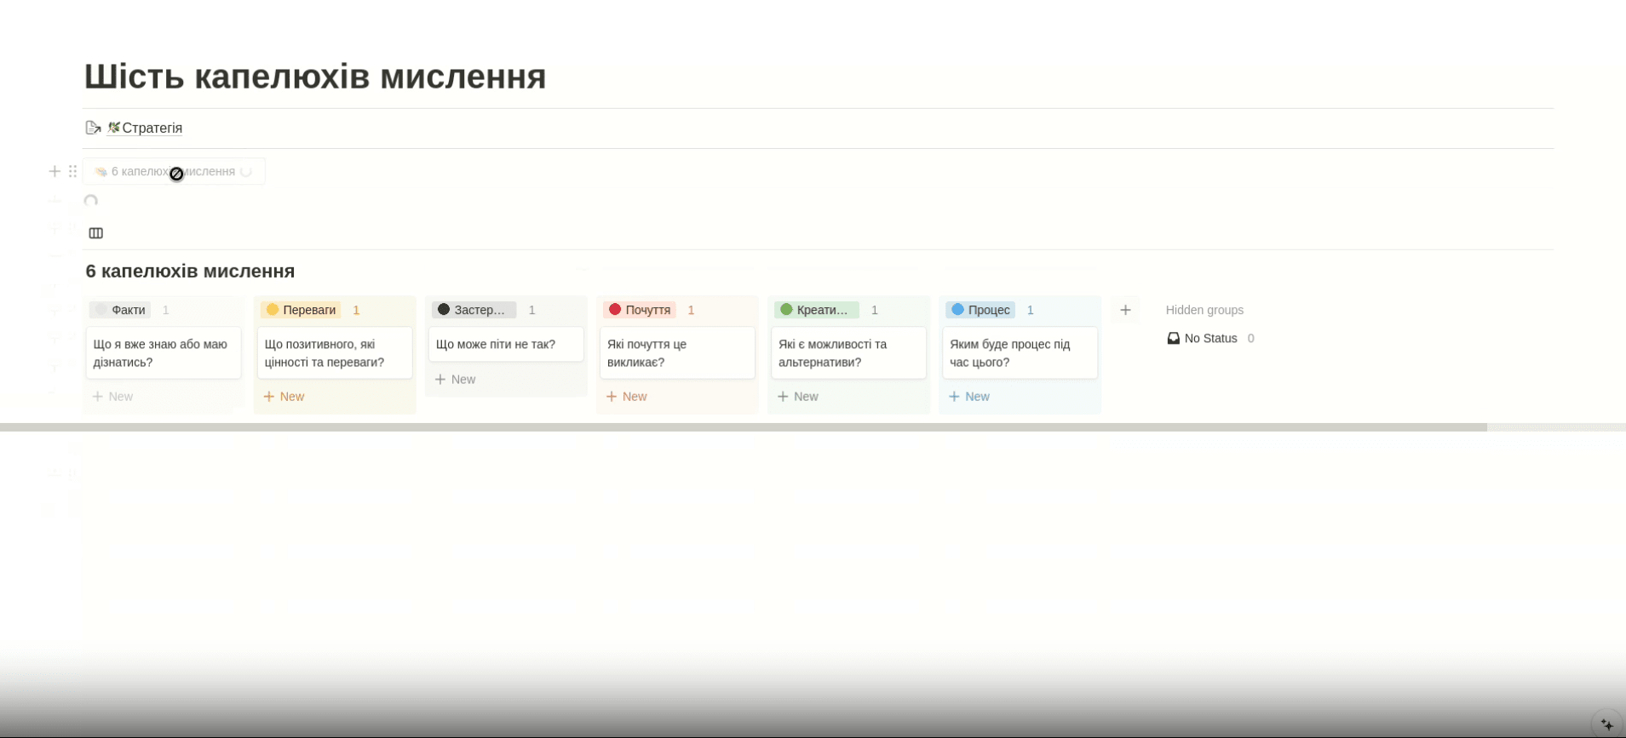Open card 'Які почуття це викликає?'

coord(677,352)
